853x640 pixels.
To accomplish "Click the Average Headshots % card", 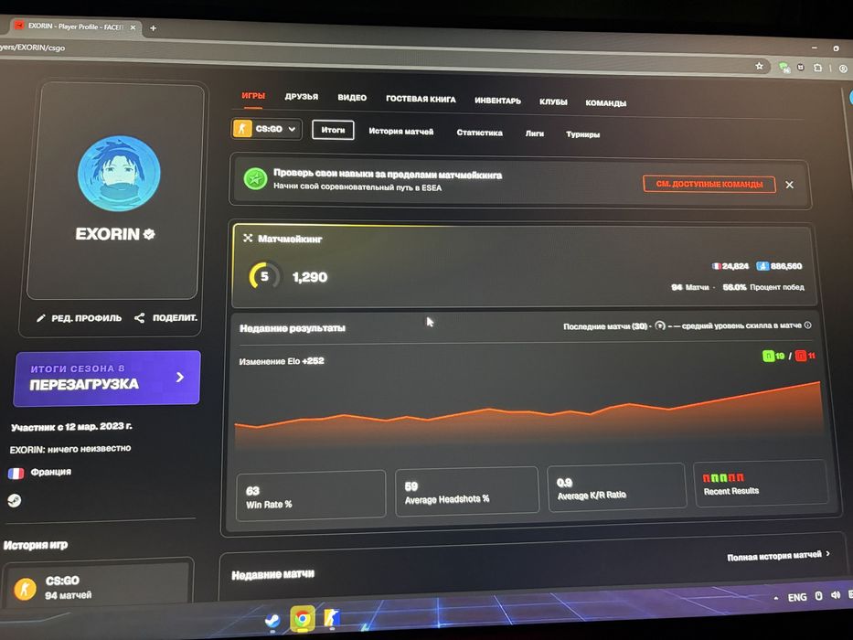I will point(467,492).
